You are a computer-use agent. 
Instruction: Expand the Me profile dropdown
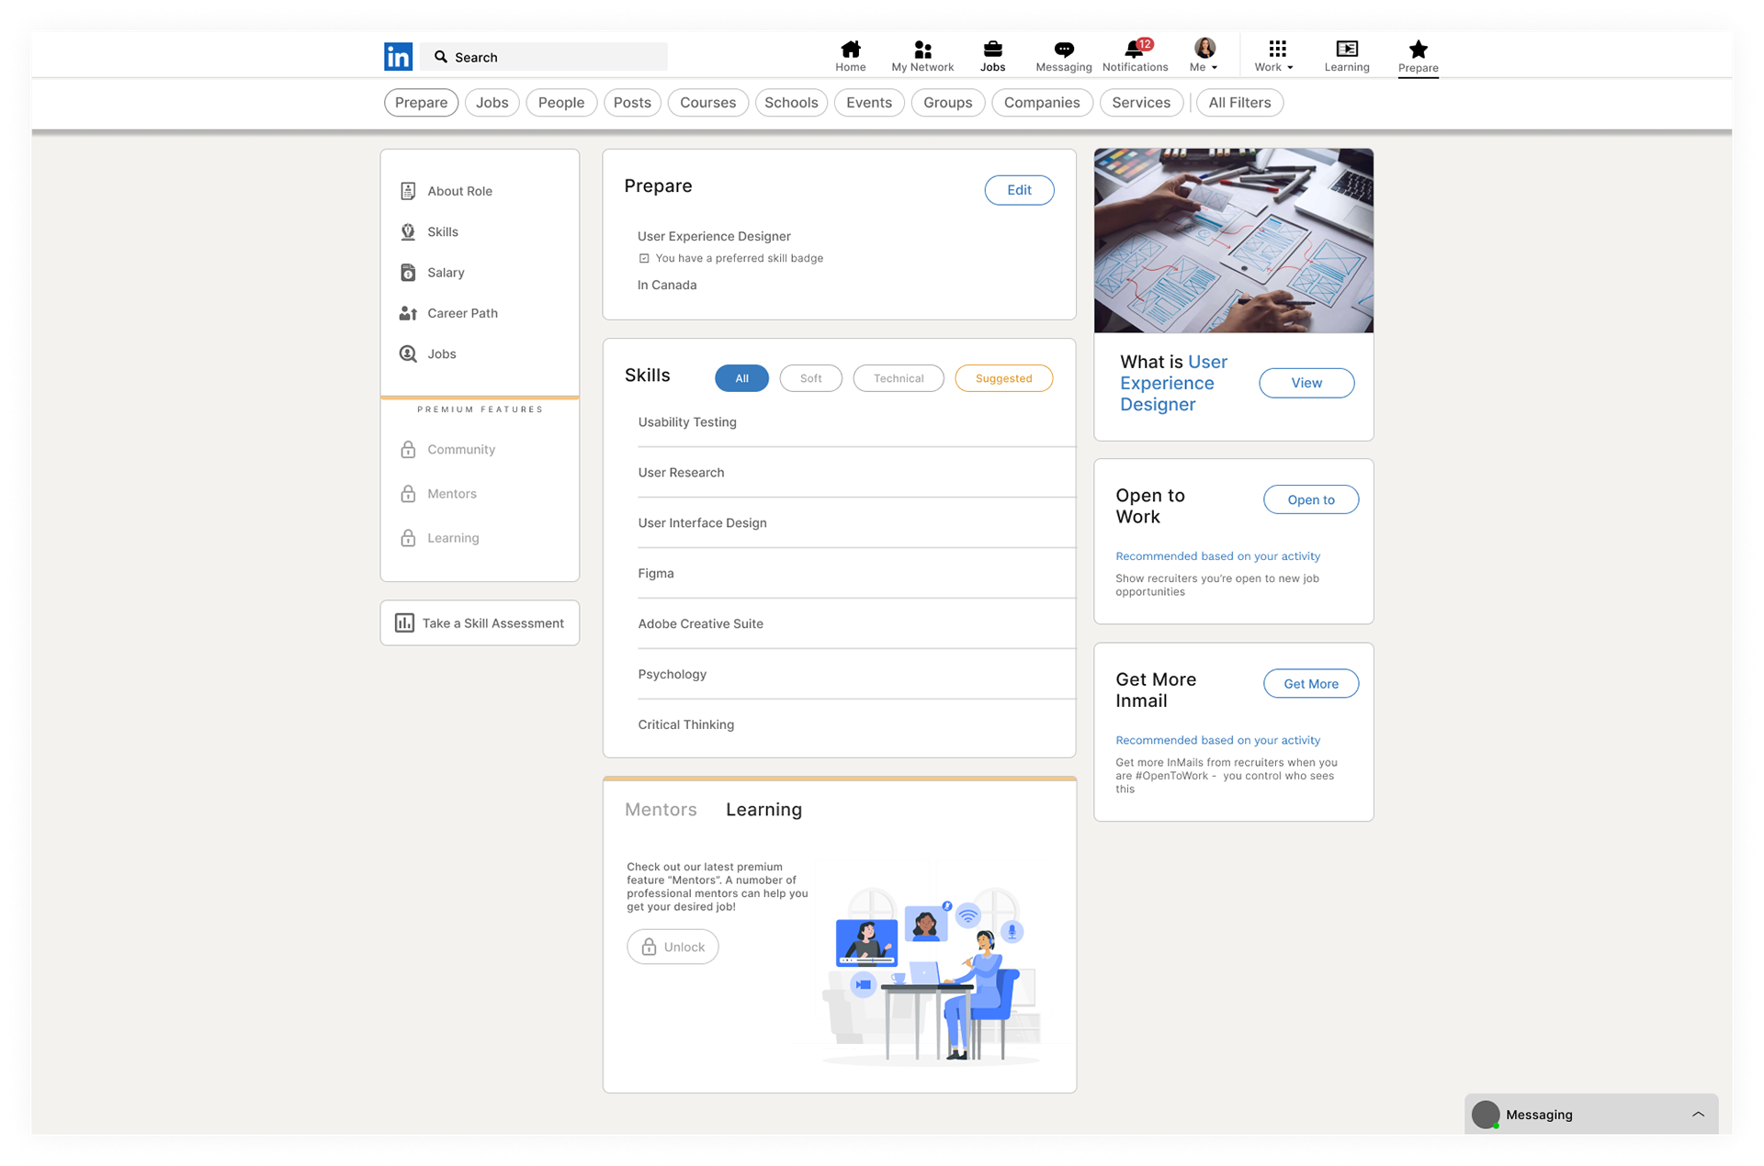pos(1204,56)
